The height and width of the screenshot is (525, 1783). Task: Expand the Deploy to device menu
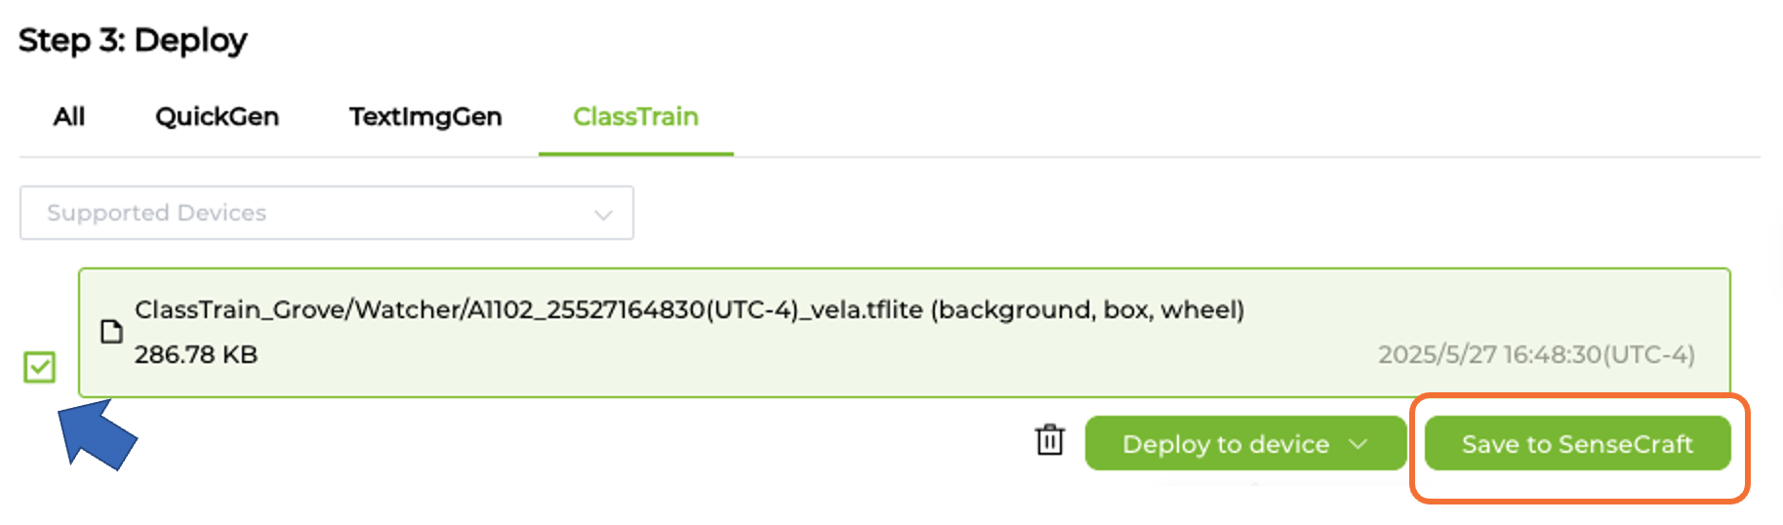[x=1244, y=444]
